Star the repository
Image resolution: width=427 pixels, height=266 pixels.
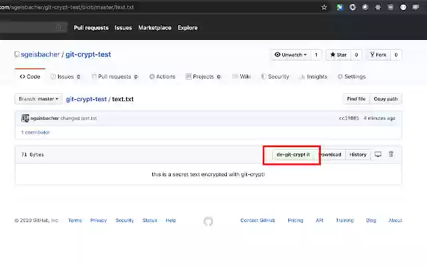[x=338, y=55]
